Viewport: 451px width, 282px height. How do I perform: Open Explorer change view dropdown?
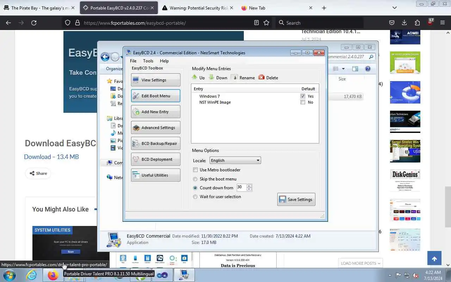[x=343, y=69]
